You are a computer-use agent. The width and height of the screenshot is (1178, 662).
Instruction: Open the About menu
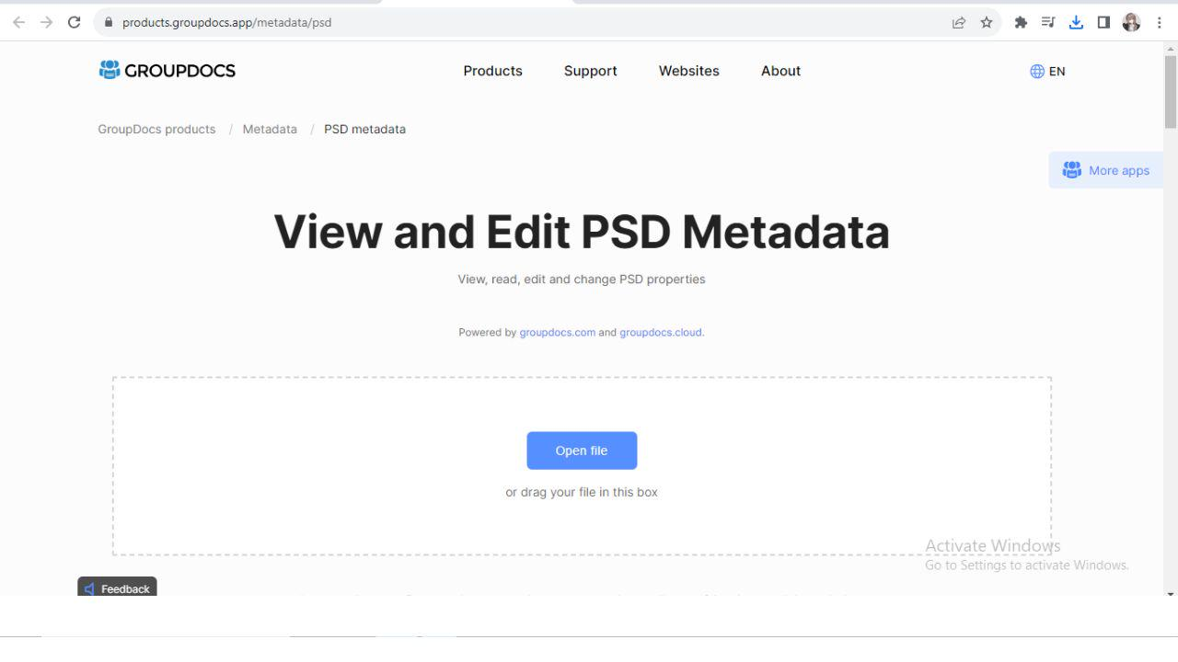[x=780, y=71]
